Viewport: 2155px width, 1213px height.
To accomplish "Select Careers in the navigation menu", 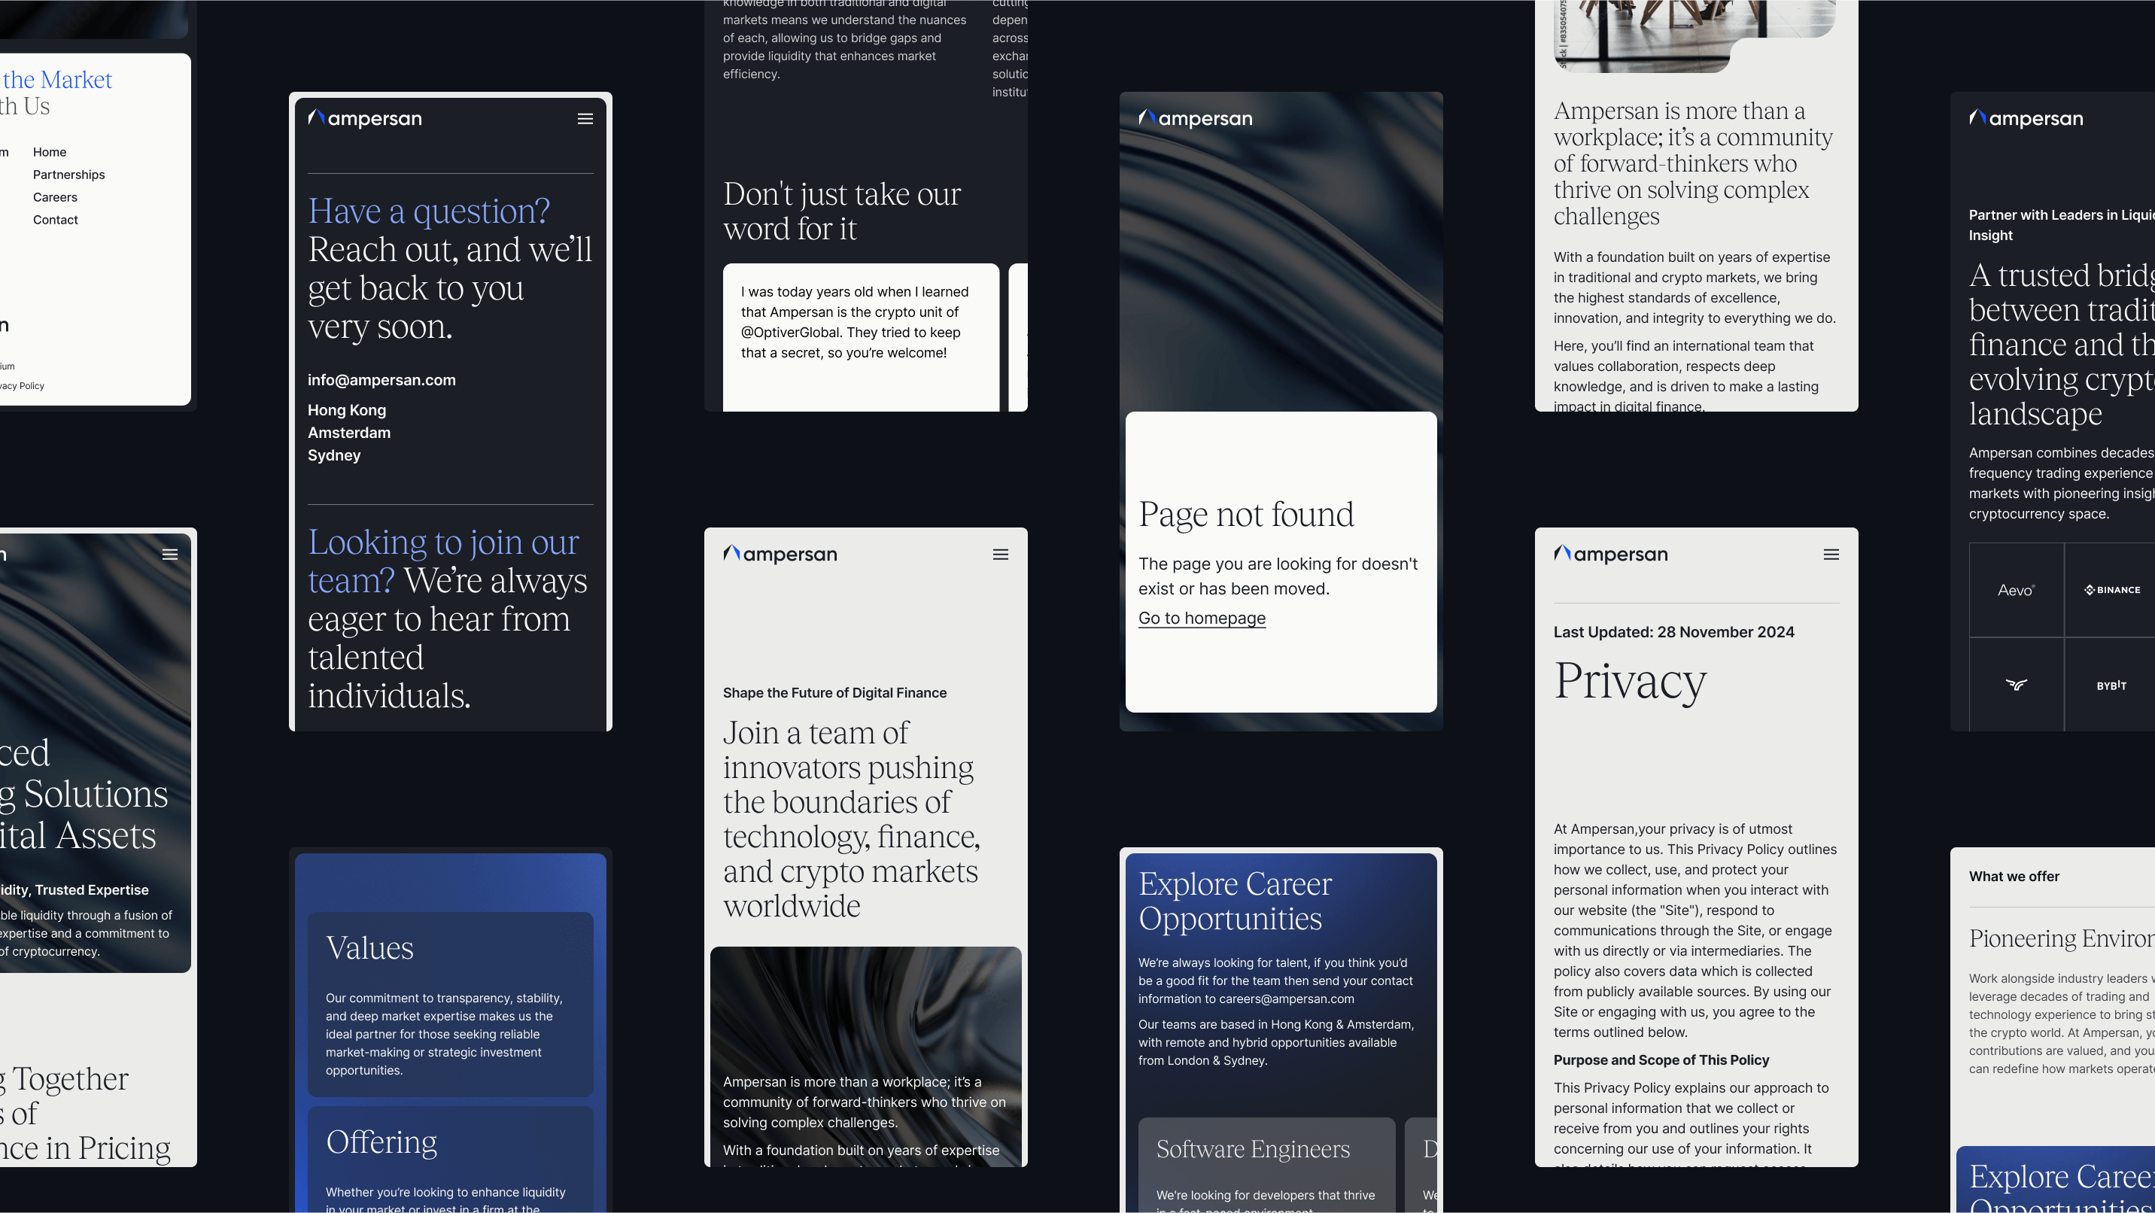I will click(x=55, y=197).
